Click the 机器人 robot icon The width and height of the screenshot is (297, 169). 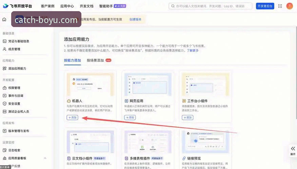(69, 101)
